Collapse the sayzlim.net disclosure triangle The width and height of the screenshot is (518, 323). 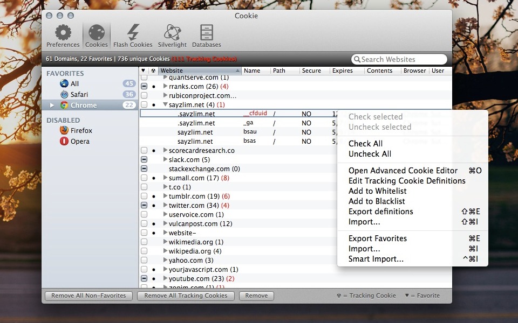166,105
